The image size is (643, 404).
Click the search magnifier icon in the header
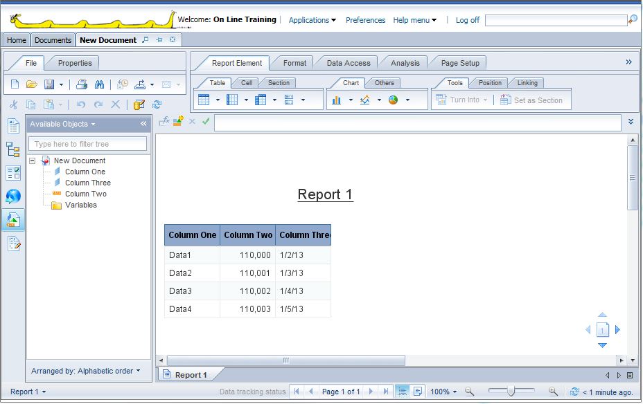tap(633, 19)
